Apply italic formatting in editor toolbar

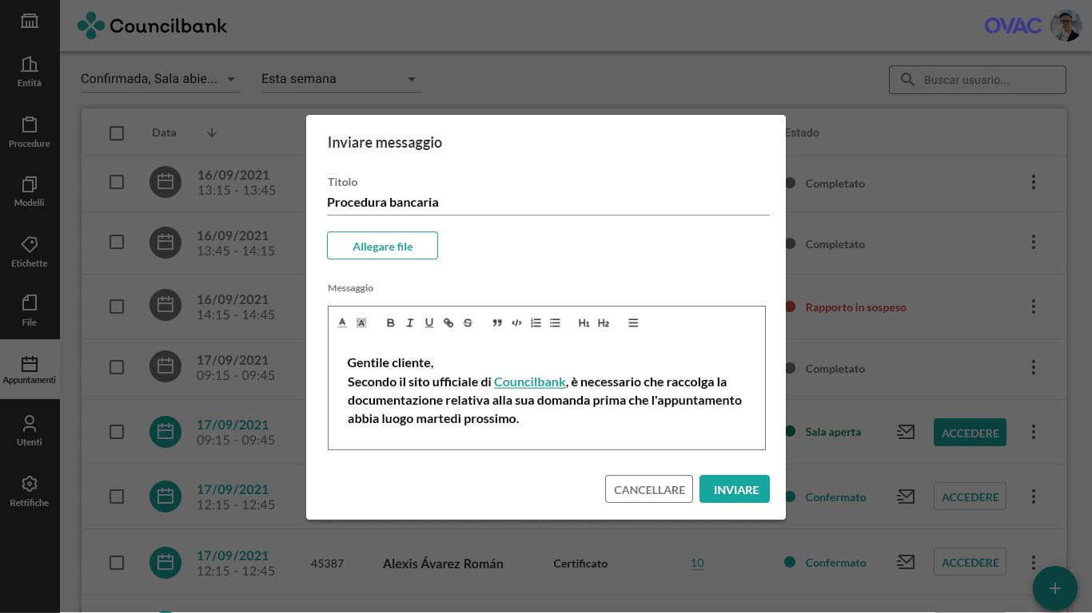click(x=409, y=323)
